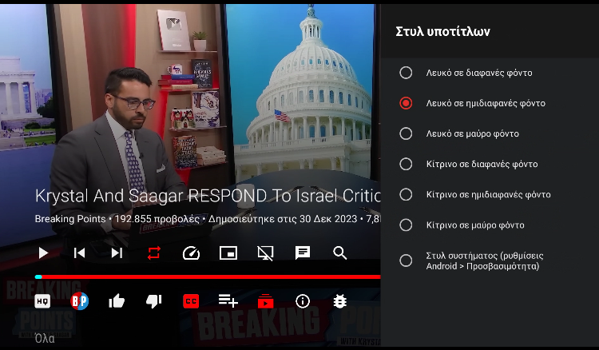Toggle the red CC subtitles button
The height and width of the screenshot is (350, 599).
pyautogui.click(x=191, y=301)
